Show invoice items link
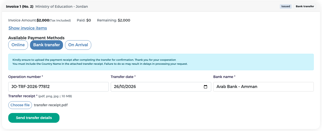Image resolution: width=322 pixels, height=131 pixels. click(x=28, y=28)
